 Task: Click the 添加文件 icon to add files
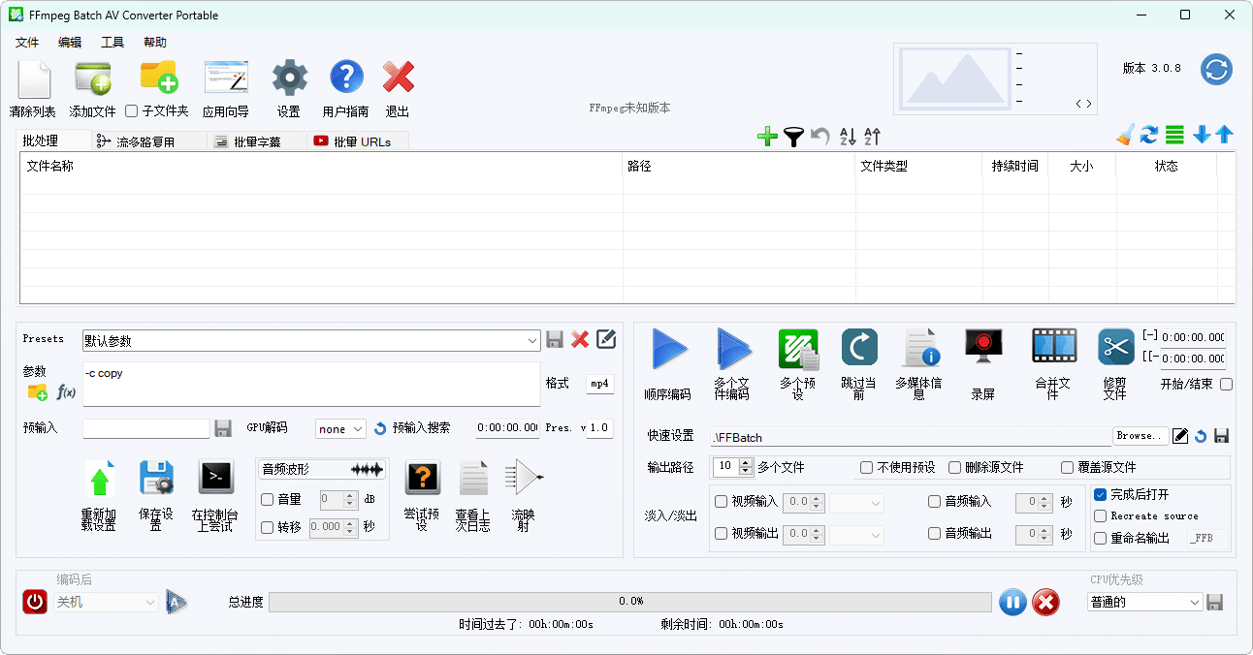pos(90,84)
